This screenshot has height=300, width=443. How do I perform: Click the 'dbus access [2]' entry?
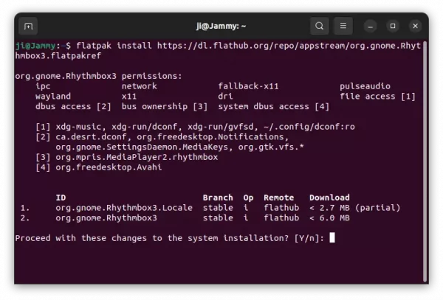pos(73,107)
